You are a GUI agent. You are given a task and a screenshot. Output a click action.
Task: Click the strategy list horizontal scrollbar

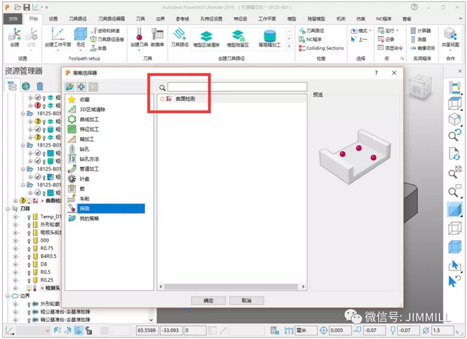click(x=231, y=286)
